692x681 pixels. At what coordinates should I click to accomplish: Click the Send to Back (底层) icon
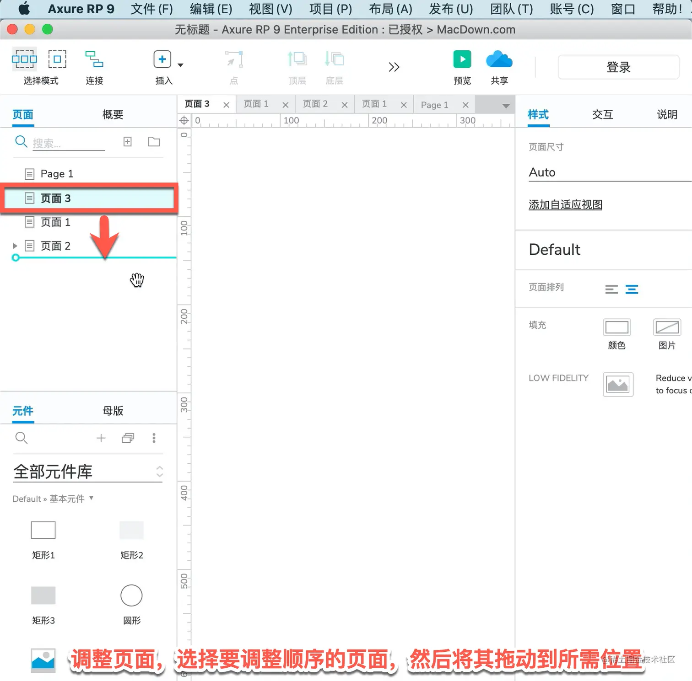point(334,59)
